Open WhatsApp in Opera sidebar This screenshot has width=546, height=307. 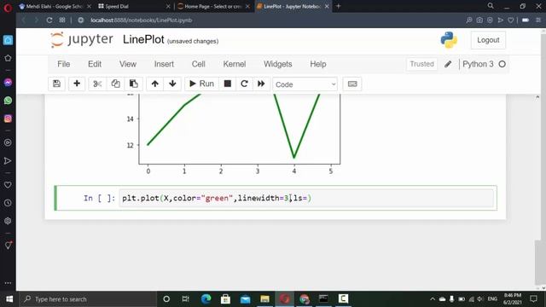point(8,101)
